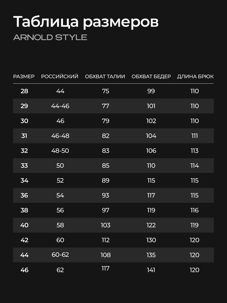Screen dimensions: 227x303
Task: Select the РОССИЙСКИЙ column header
Action: coord(60,77)
